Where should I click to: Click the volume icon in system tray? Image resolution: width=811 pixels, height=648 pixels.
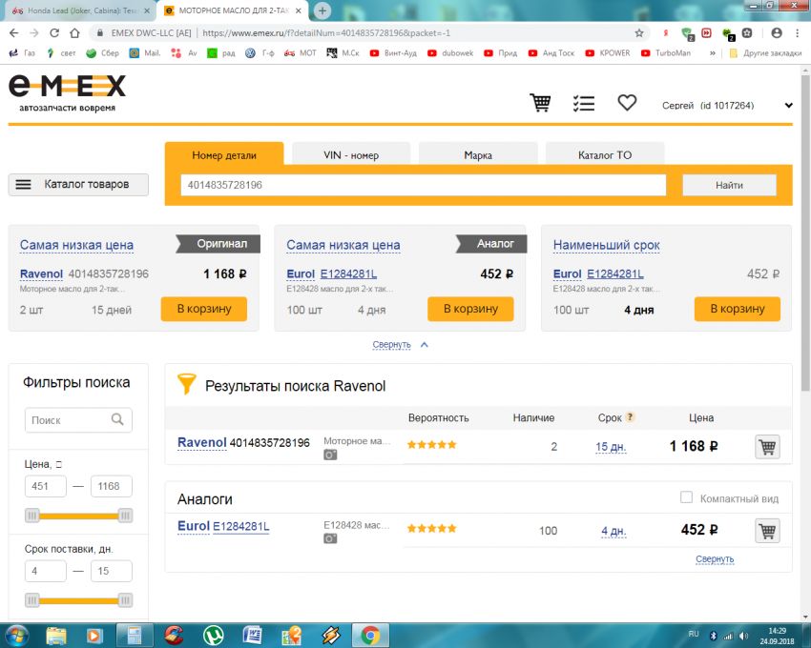pyautogui.click(x=744, y=636)
